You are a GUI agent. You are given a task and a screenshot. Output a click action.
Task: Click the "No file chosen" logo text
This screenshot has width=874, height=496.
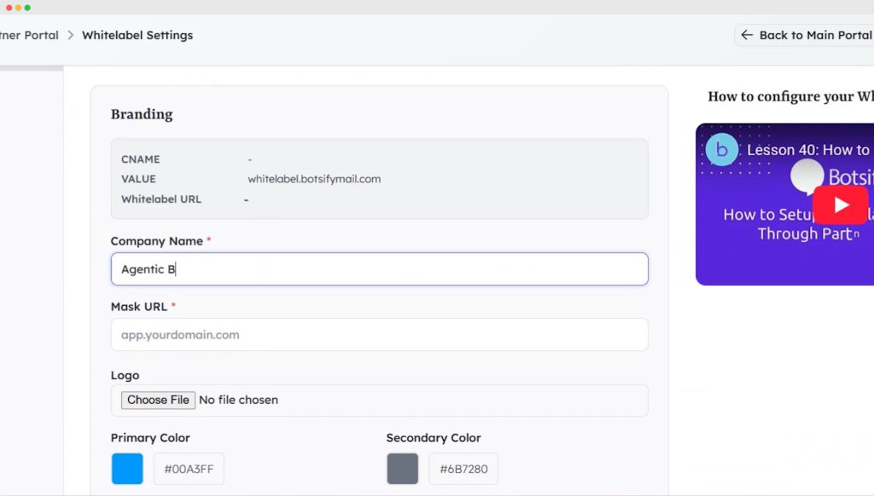tap(238, 400)
